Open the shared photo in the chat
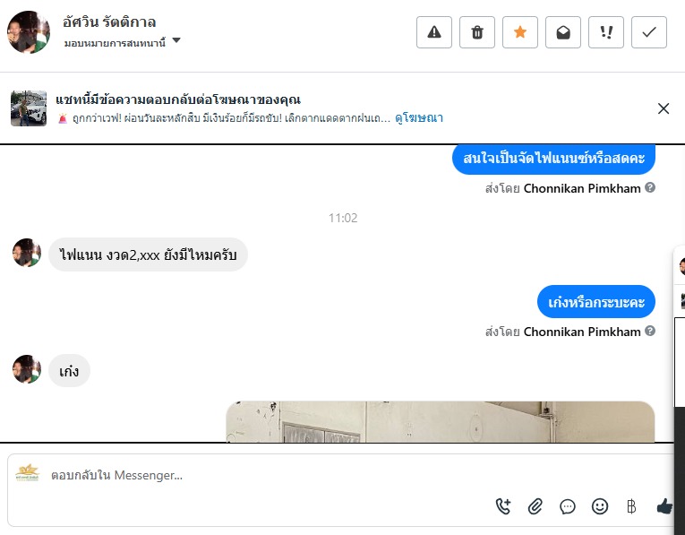 click(x=441, y=422)
